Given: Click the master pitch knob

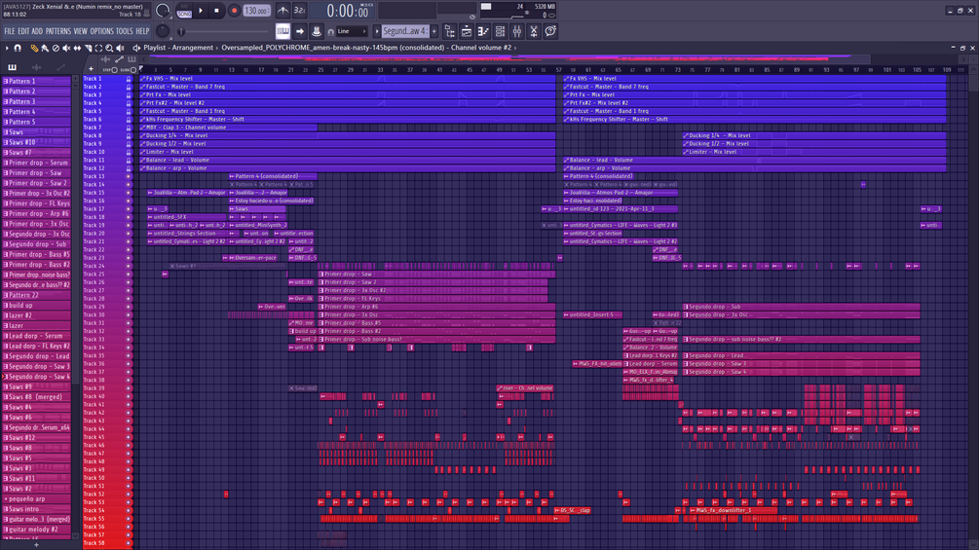Looking at the screenshot, I should pyautogui.click(x=163, y=31).
